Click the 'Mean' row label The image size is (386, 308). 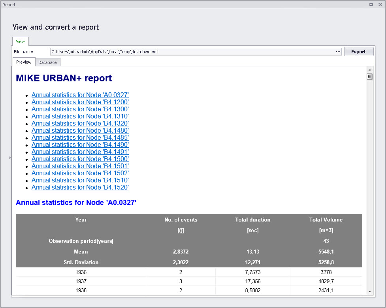tap(81, 252)
